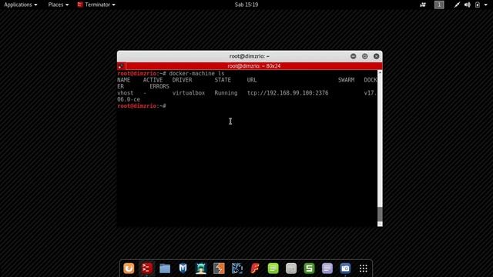
Task: Expand the system menu arrow
Action: click(486, 5)
